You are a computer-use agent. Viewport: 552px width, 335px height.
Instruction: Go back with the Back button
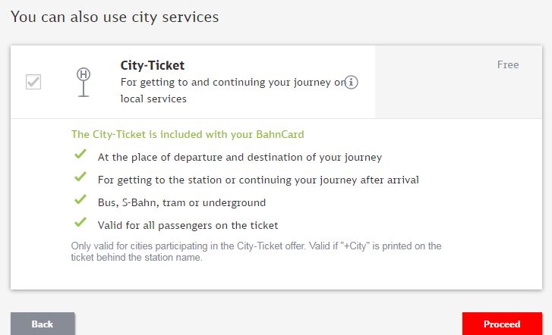(43, 324)
